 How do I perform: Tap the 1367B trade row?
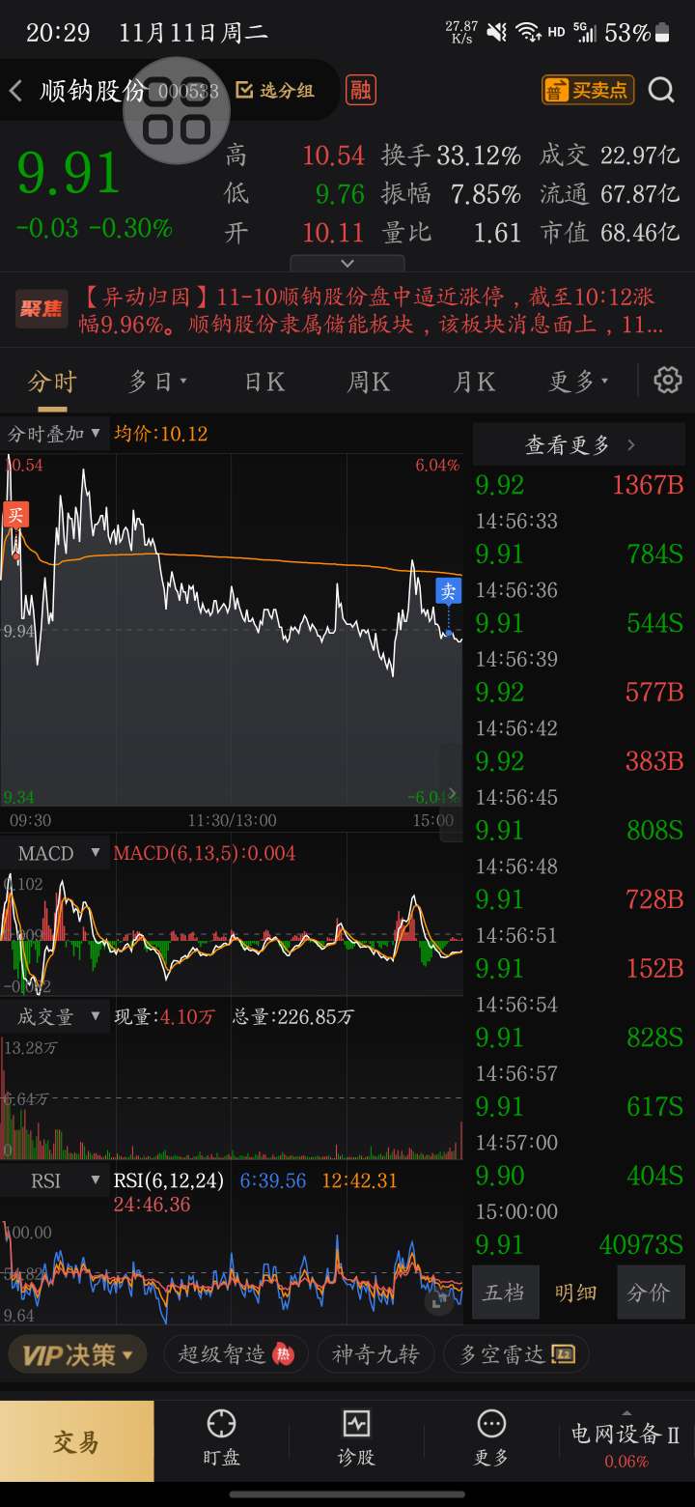[x=579, y=485]
